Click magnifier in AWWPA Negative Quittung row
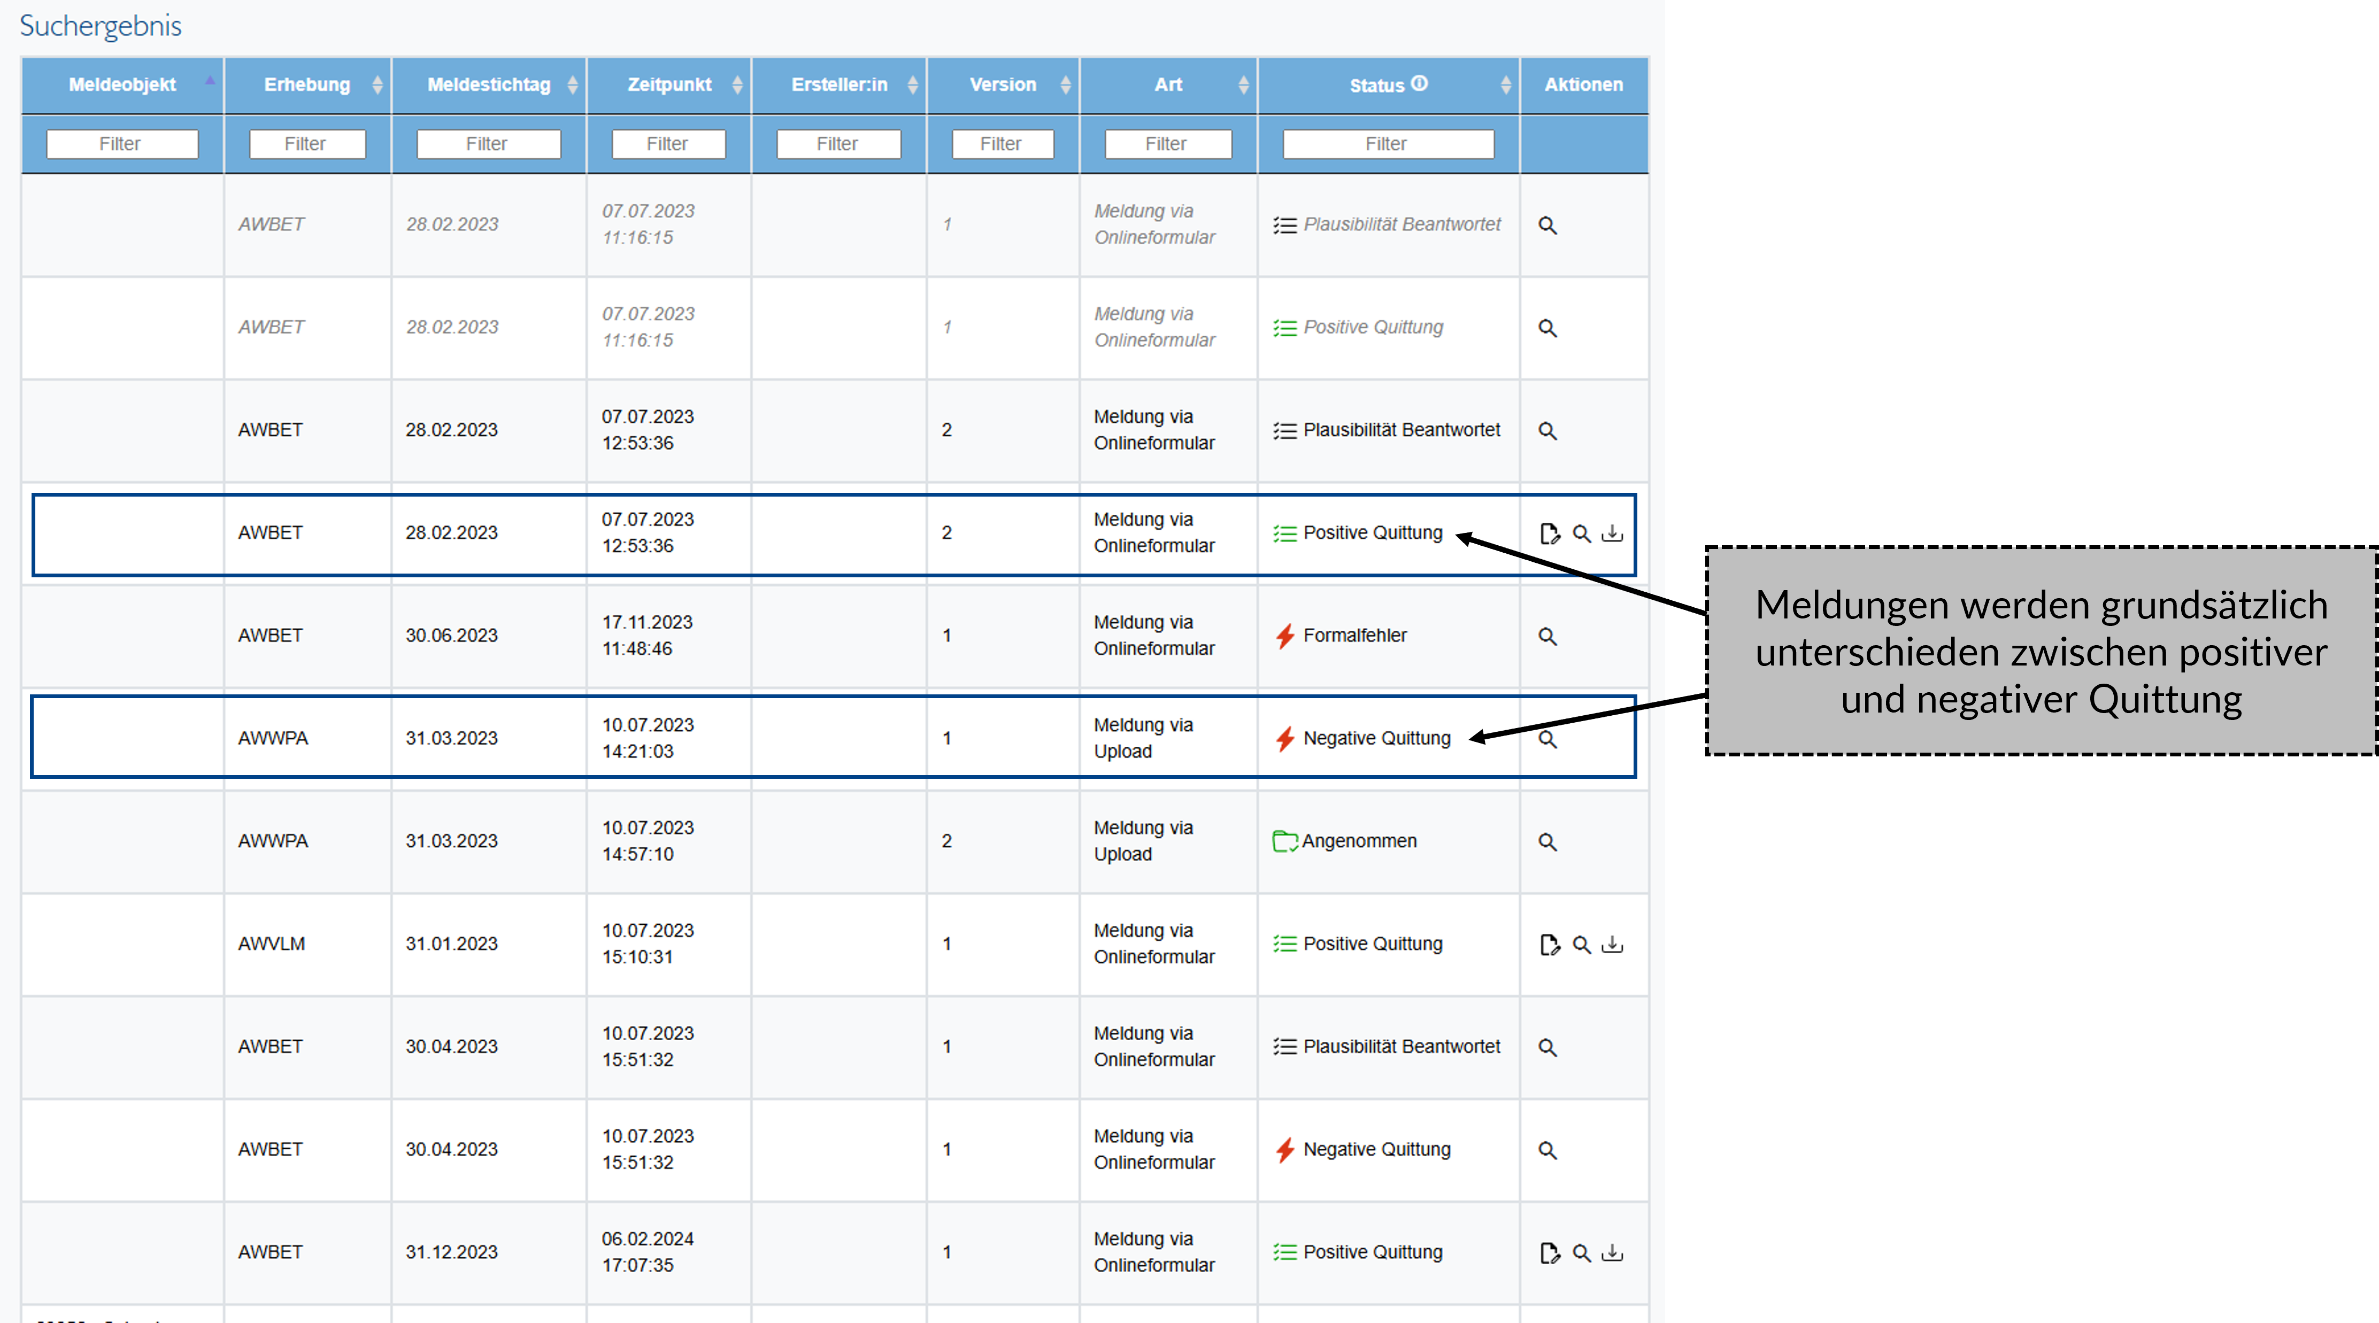 pyautogui.click(x=1548, y=739)
